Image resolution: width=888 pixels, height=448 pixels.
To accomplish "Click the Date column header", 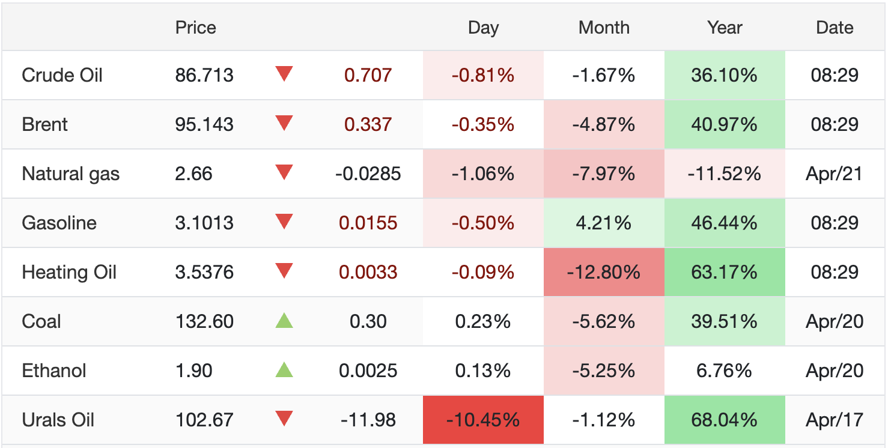I will 835,28.
